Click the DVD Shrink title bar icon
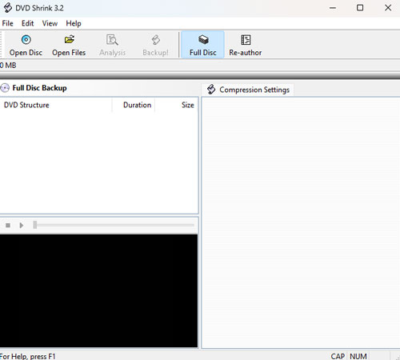This screenshot has width=400, height=360. [8, 8]
